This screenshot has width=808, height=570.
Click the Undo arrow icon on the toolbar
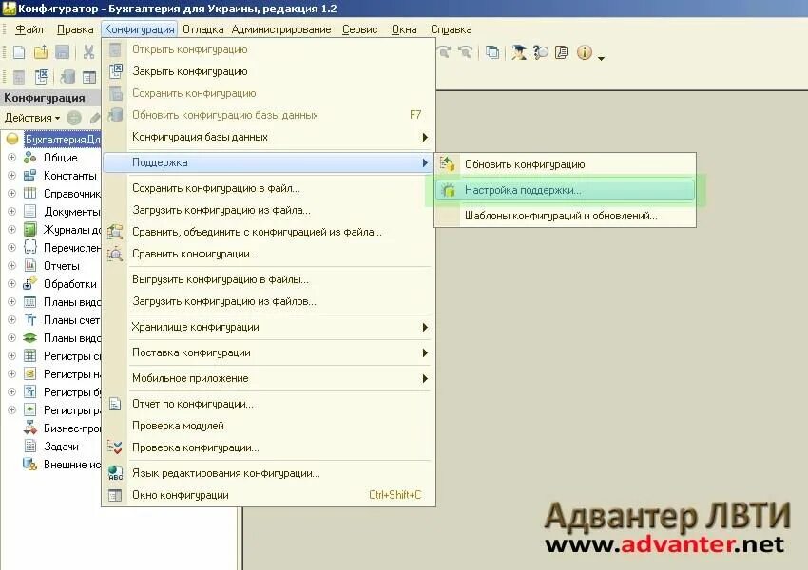(443, 52)
